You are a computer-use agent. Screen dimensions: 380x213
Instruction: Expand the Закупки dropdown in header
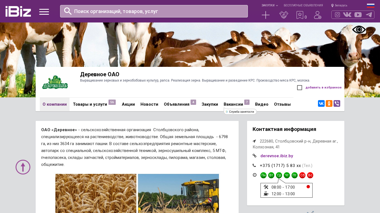pyautogui.click(x=270, y=6)
